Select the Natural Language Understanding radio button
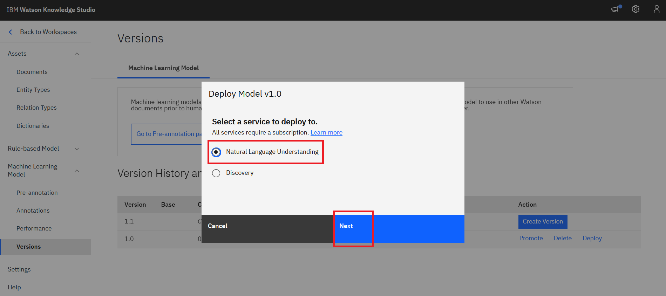The image size is (666, 296). click(216, 152)
